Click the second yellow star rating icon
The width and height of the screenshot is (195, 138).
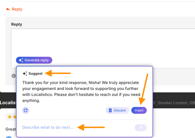[15, 117]
